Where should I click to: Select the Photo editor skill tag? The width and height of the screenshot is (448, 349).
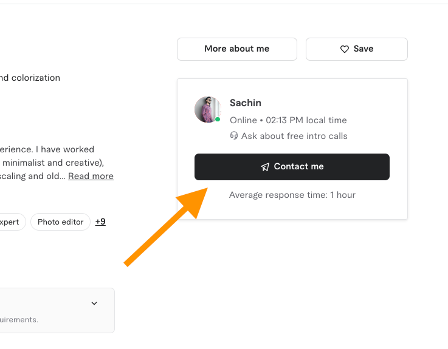(x=60, y=222)
